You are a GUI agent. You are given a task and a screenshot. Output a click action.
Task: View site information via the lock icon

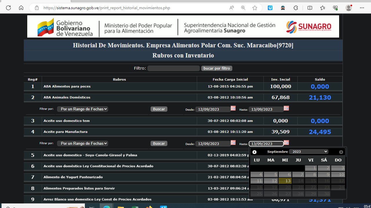tap(37, 8)
